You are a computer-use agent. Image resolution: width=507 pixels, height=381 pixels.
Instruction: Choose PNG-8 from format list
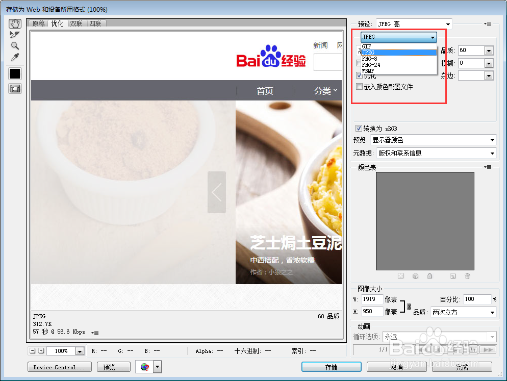[x=399, y=59]
